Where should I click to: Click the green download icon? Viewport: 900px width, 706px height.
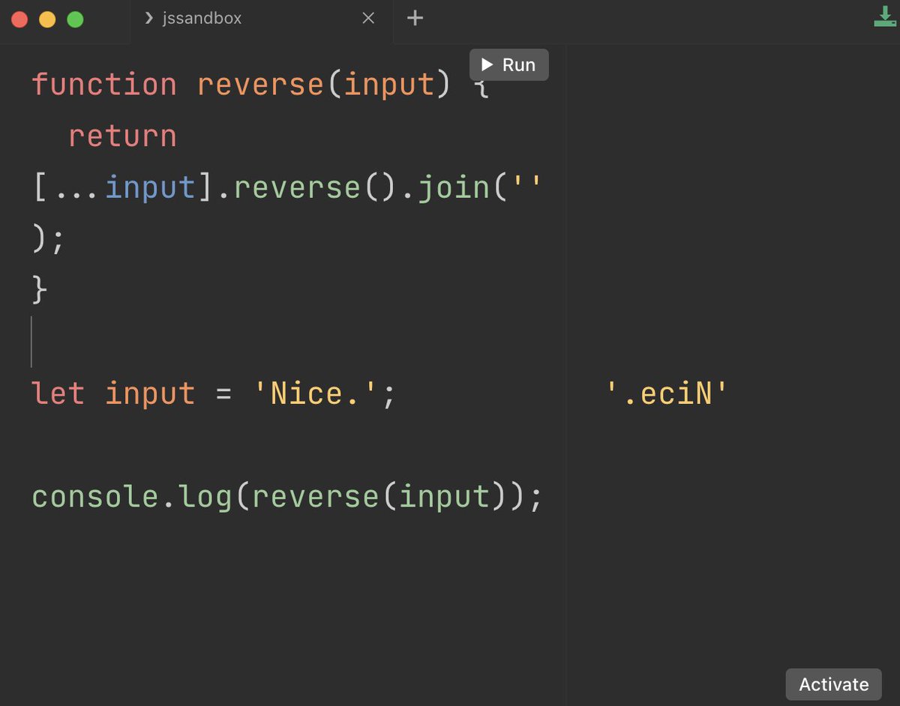885,17
